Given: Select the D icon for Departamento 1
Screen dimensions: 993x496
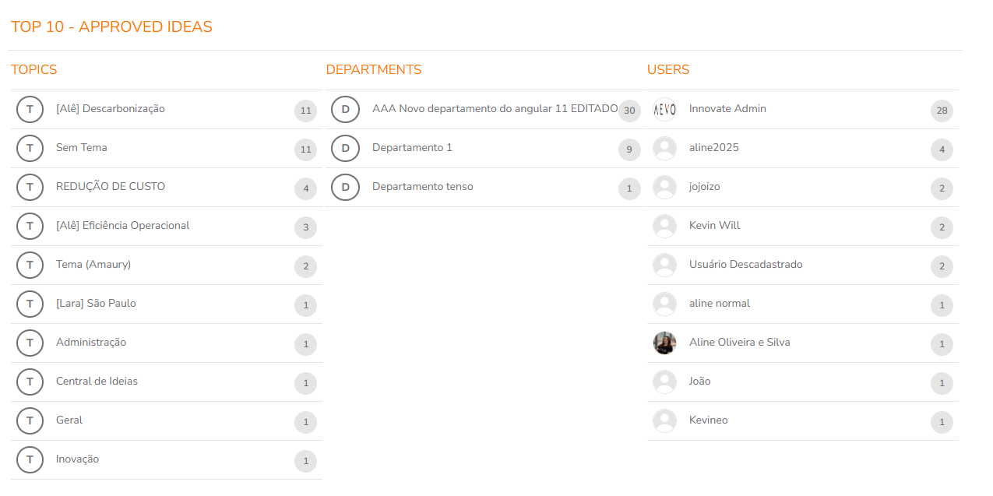Looking at the screenshot, I should click(345, 149).
